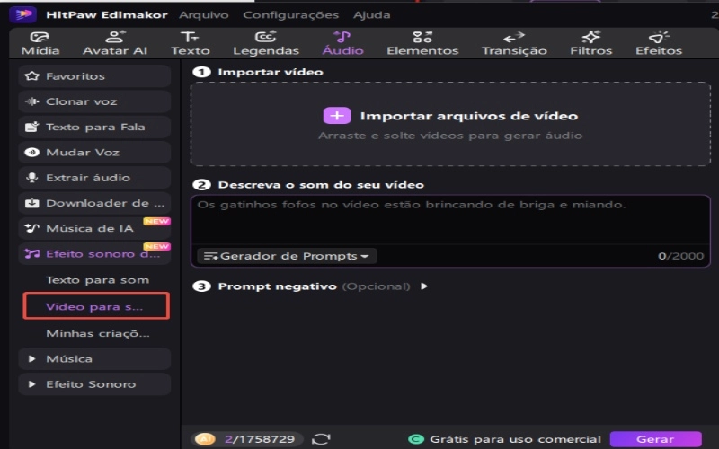Select Vídeo para s... sub-item

pos(96,306)
